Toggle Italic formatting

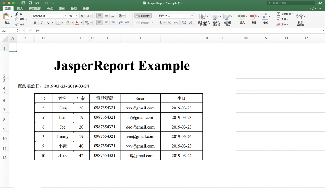pos(42,23)
